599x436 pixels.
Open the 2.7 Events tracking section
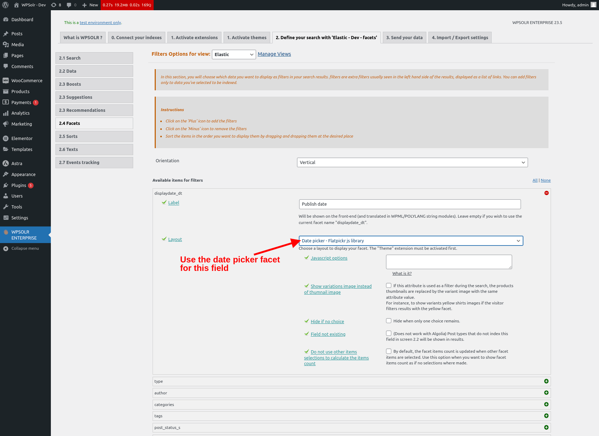point(94,162)
